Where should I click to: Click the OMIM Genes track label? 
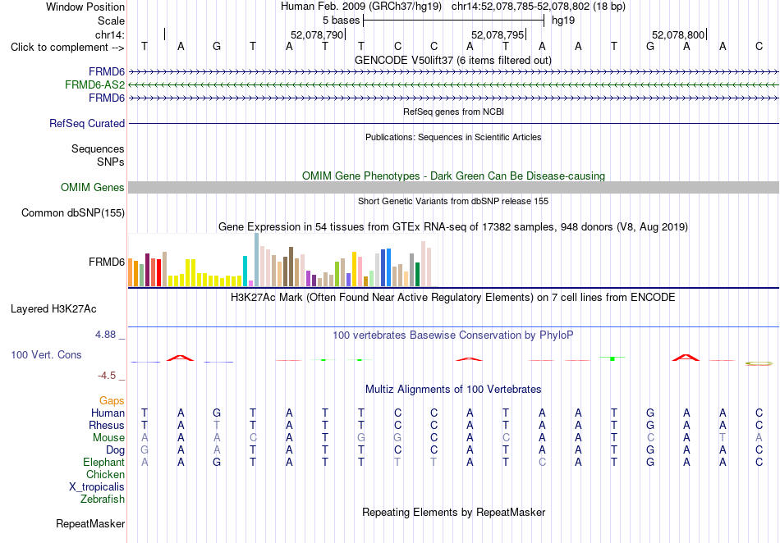(93, 187)
